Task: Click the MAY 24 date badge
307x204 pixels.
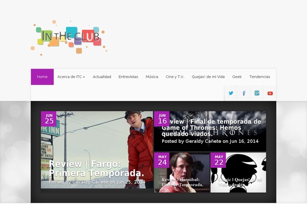Action: (x=162, y=160)
